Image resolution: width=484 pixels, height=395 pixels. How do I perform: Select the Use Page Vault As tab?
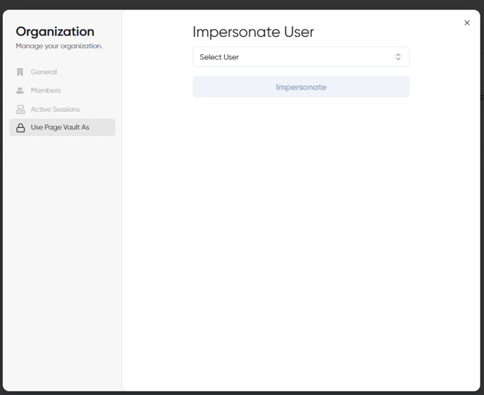click(62, 127)
